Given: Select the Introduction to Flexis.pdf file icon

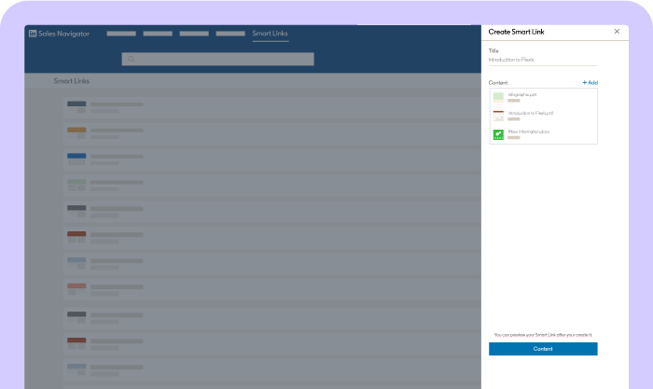Looking at the screenshot, I should (498, 116).
